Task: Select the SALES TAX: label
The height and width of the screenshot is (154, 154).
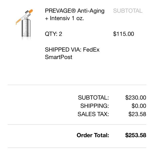Action: (93, 114)
